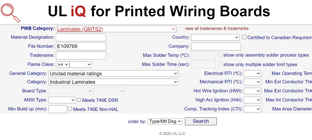
Task: Click view all tradenames & trademarks link
Action: point(217,28)
